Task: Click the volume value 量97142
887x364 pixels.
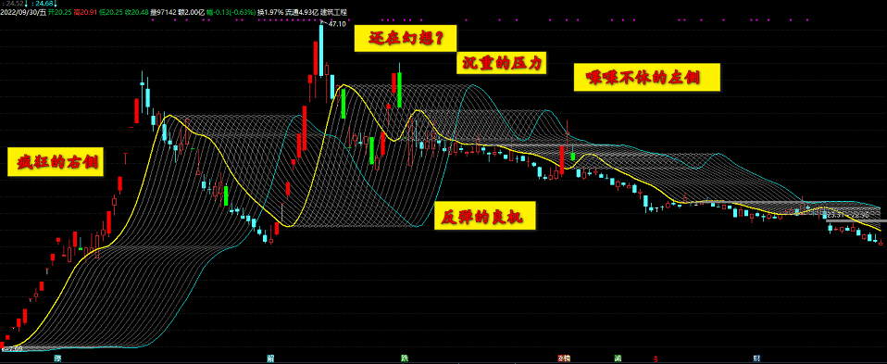Action: tap(164, 11)
